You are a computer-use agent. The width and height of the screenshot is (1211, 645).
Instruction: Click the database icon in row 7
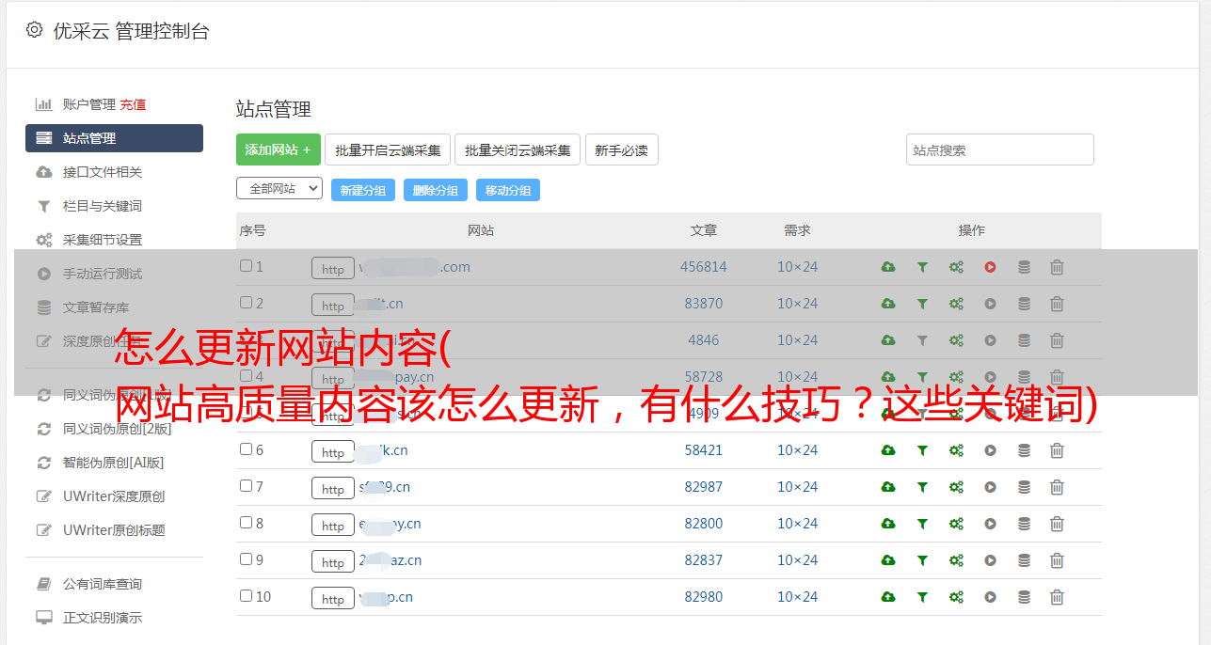coord(1024,487)
